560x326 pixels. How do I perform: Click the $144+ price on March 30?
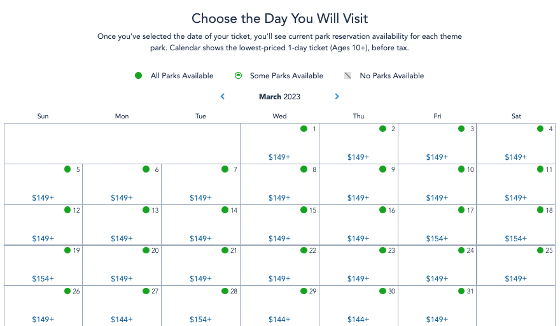358,320
